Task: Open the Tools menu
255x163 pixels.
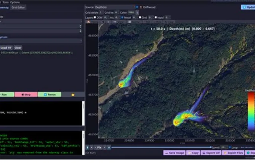Action: click(5, 3)
